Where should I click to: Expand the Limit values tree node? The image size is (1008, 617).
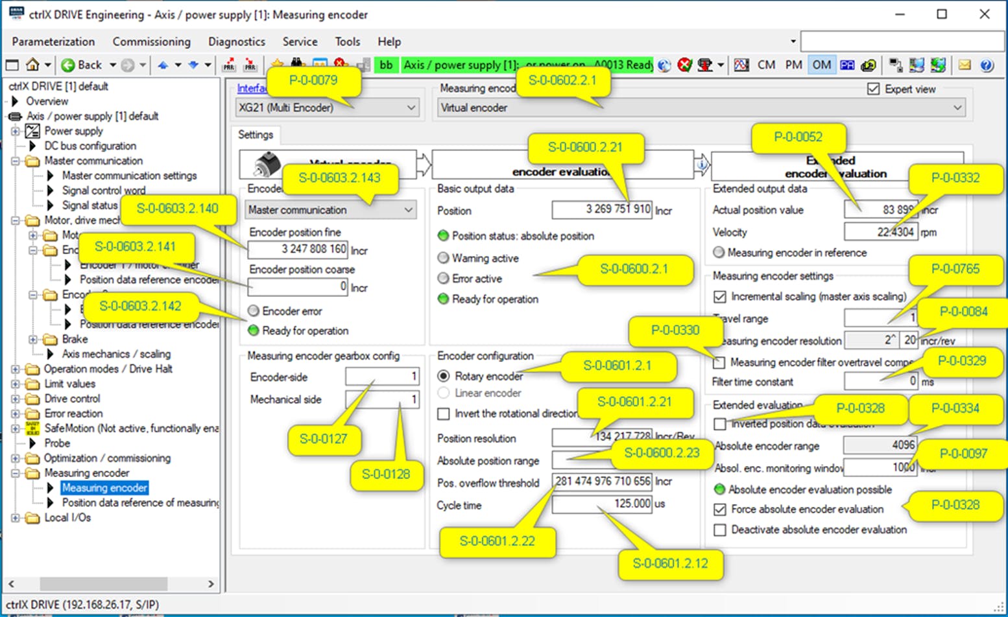pyautogui.click(x=16, y=384)
